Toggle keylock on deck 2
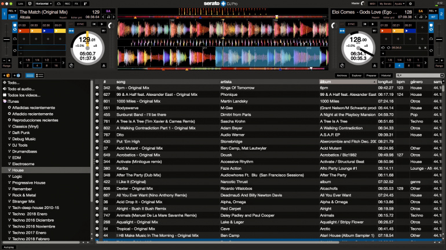The image size is (446, 250). pos(342,31)
